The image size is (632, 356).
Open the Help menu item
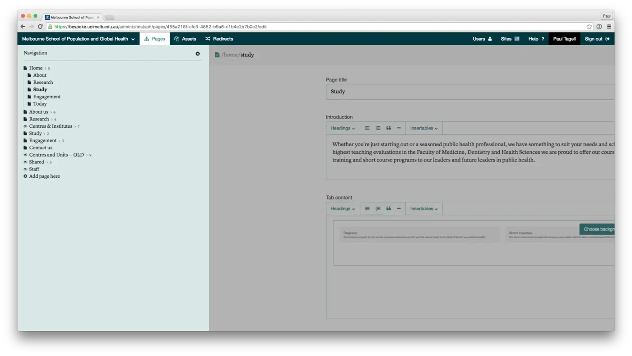[x=536, y=39]
